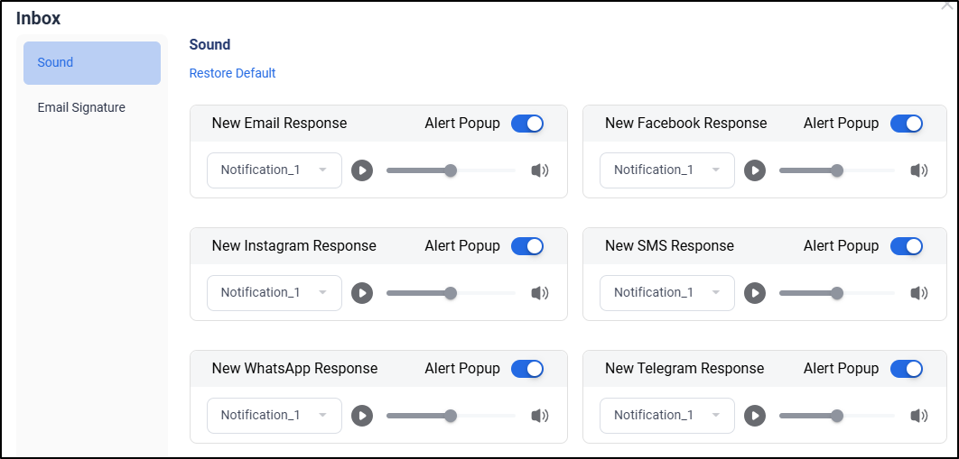Expand the New Instagram Response Notification_1 dropdown

(x=275, y=293)
